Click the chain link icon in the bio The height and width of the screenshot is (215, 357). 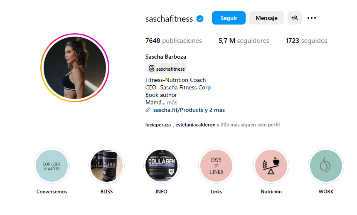click(x=148, y=110)
